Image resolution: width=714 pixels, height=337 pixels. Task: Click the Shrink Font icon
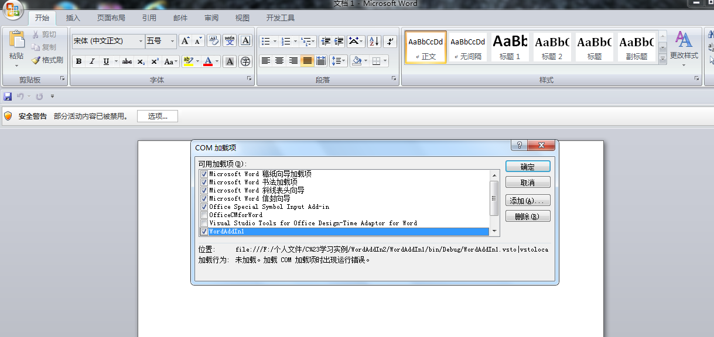click(x=198, y=41)
